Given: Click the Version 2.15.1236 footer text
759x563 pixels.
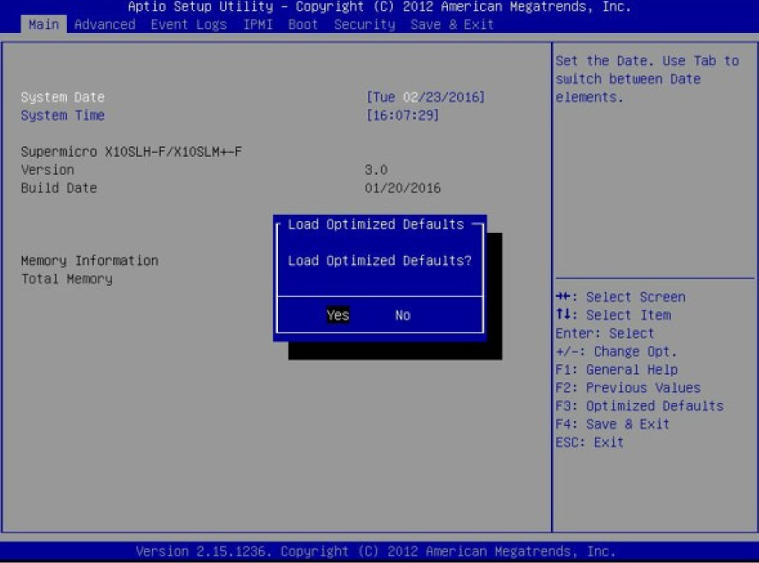Looking at the screenshot, I should 375,551.
